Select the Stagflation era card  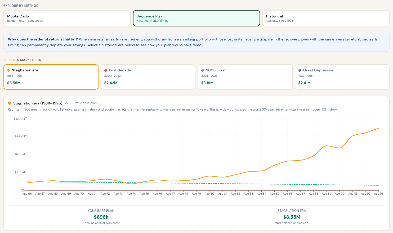point(51,77)
